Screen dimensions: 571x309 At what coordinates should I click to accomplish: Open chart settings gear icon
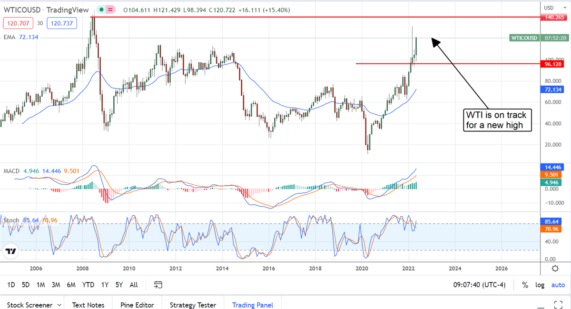tap(555, 269)
